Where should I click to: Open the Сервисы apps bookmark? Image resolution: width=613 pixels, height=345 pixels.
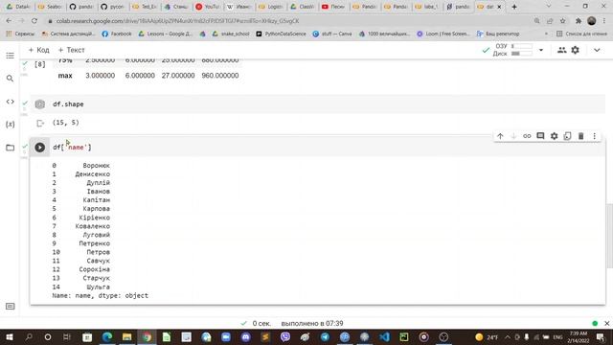coord(20,34)
